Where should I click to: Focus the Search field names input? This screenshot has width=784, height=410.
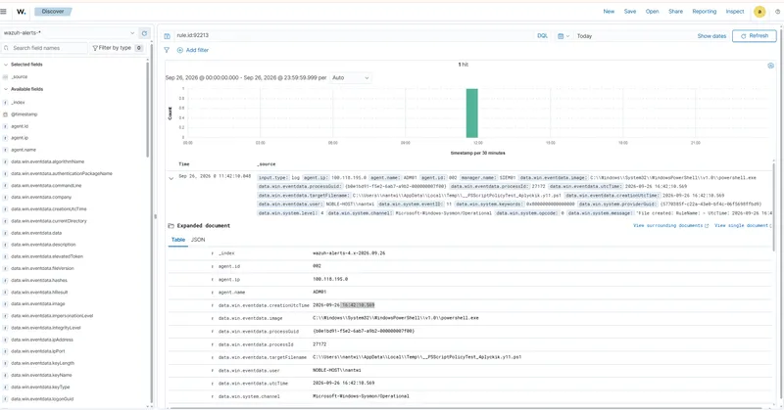click(48, 48)
